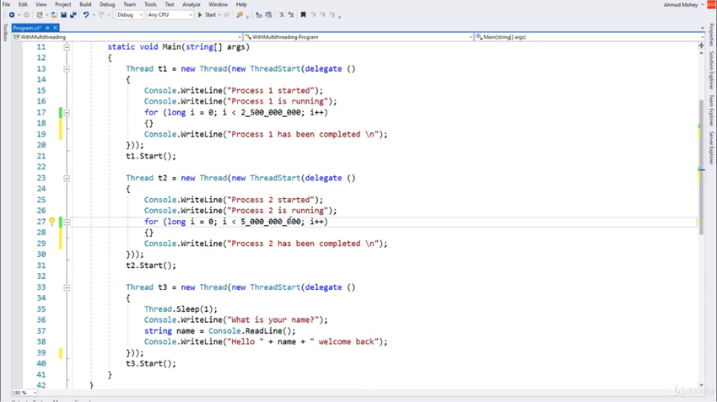Open the Window menu
The width and height of the screenshot is (717, 402).
click(x=218, y=4)
